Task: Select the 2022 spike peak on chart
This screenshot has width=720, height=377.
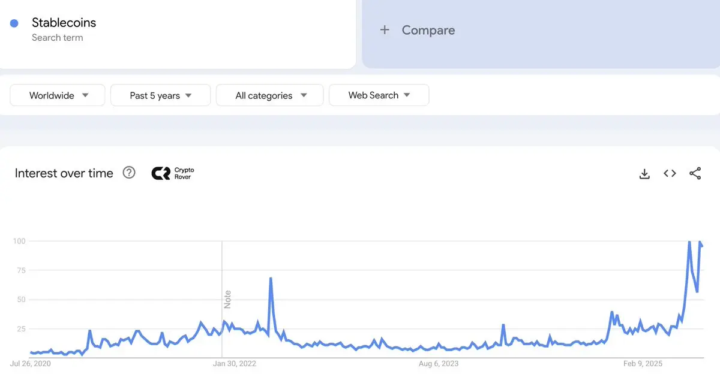Action: coord(271,278)
